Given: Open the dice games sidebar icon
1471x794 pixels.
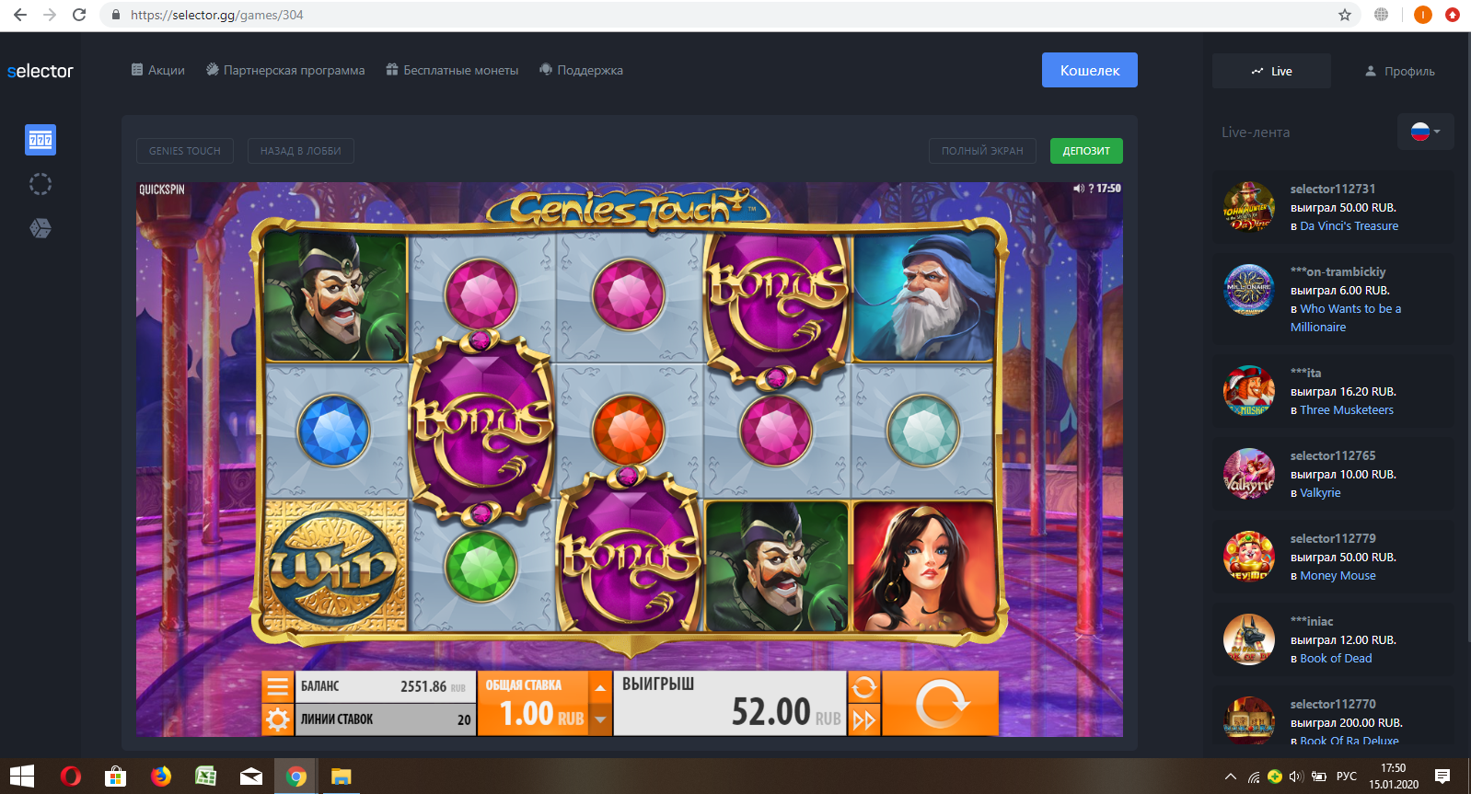Looking at the screenshot, I should pyautogui.click(x=41, y=228).
